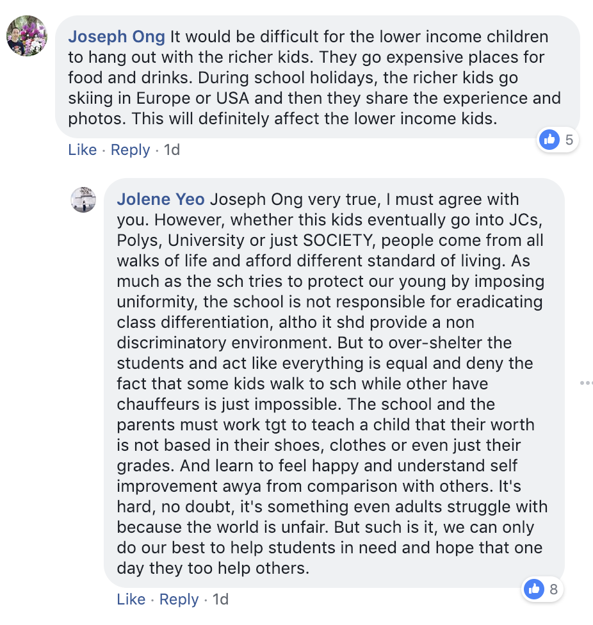Visit Joseph Ong's profile via the author name
593x625 pixels.
(x=117, y=37)
